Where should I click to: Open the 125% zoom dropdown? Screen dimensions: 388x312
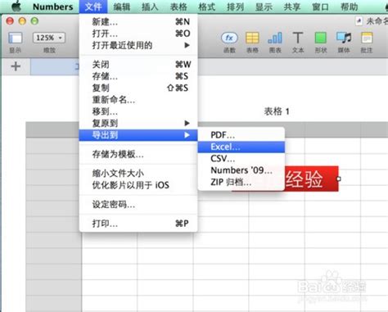49,38
